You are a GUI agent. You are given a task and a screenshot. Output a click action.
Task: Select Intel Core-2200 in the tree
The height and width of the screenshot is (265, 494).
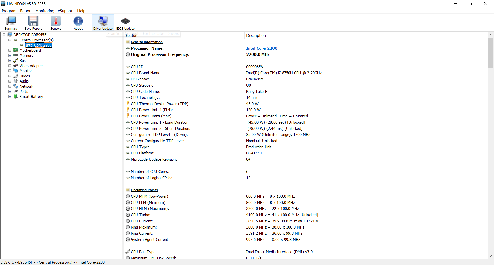38,45
